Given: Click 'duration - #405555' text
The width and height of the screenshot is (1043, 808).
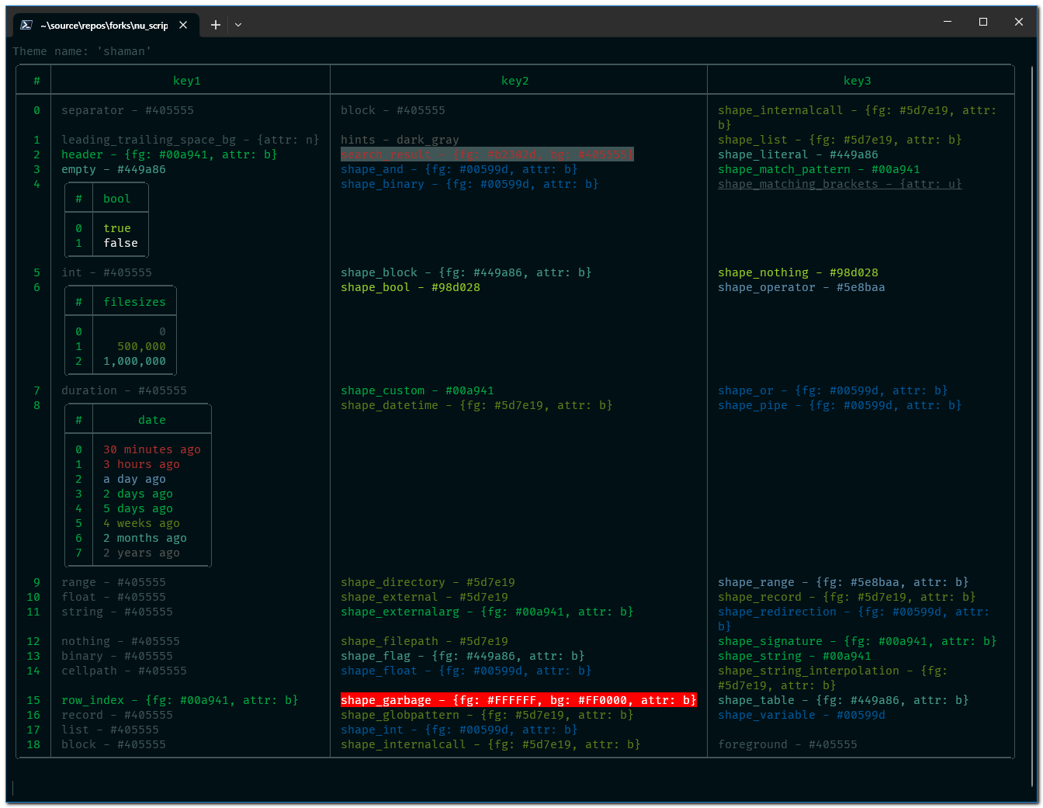Looking at the screenshot, I should (124, 390).
